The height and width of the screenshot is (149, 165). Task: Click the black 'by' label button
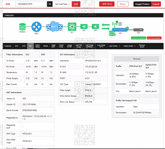(50, 4)
